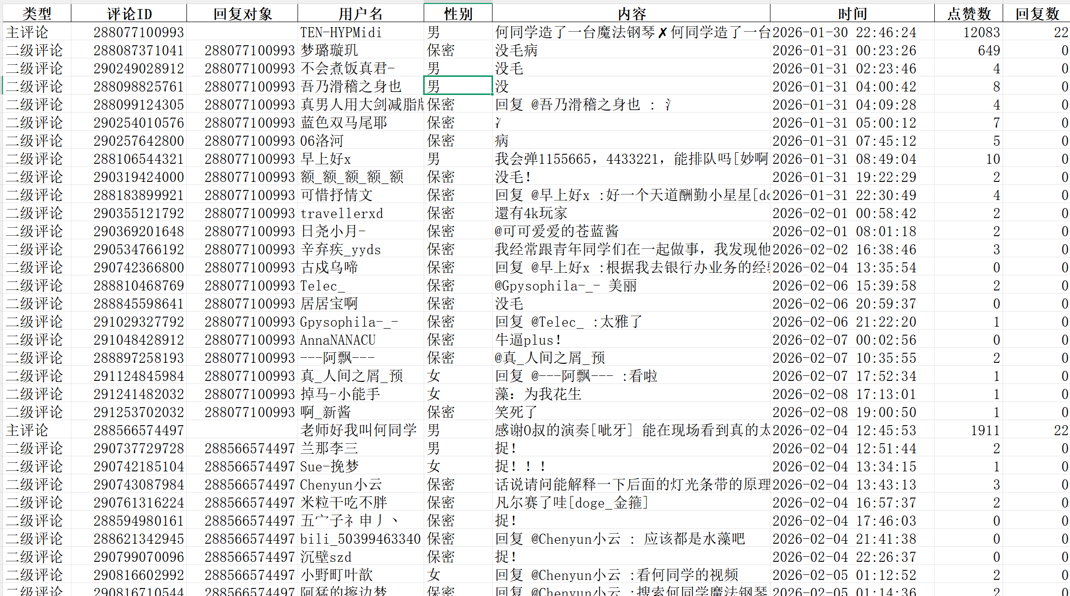Click the 时间 header cell

point(852,14)
